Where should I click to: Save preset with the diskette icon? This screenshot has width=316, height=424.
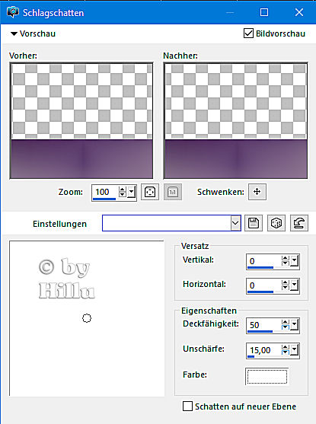coord(254,223)
